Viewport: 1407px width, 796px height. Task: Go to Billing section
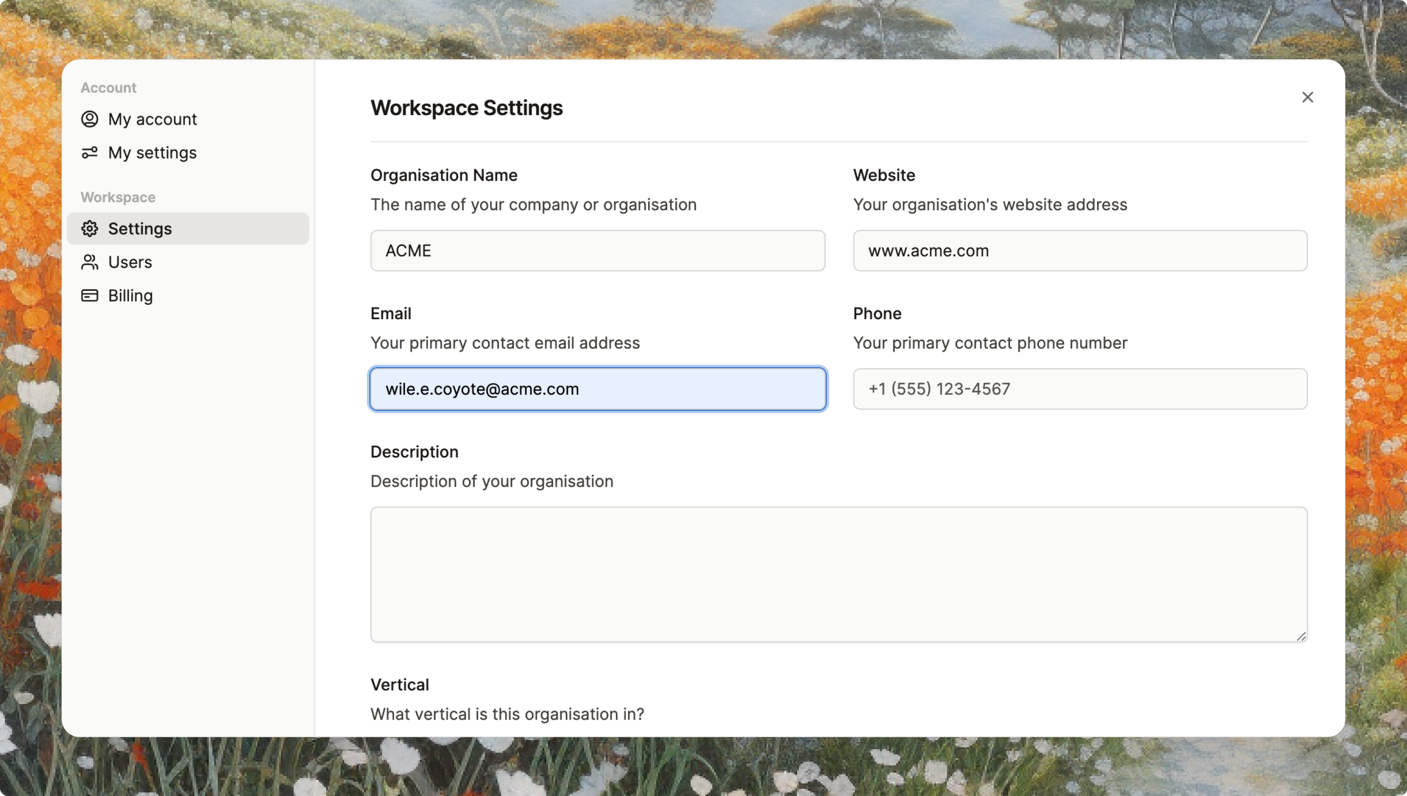pos(187,295)
